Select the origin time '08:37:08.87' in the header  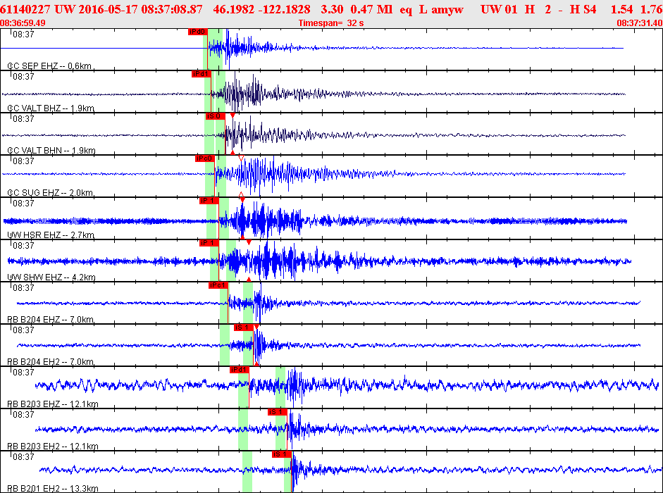click(x=172, y=9)
